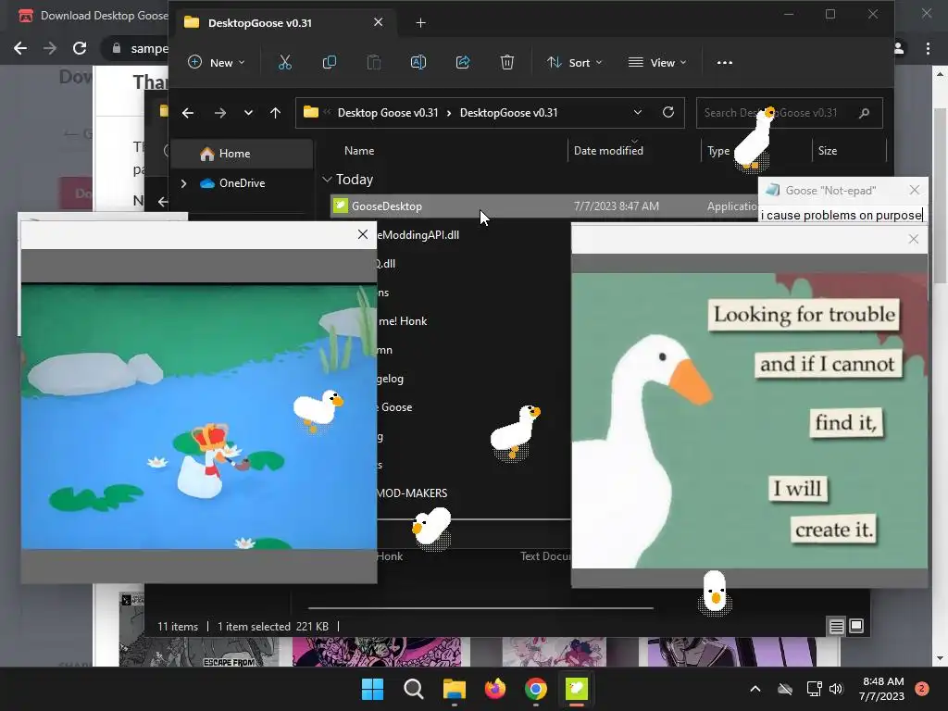The height and width of the screenshot is (711, 948).
Task: Open Chrome three-dot menu
Action: [x=928, y=48]
